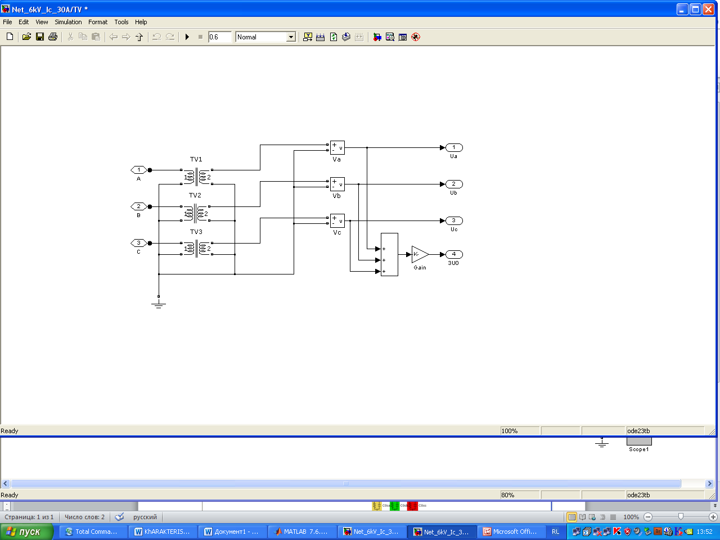
Task: Select output port 2 labeled Ub
Action: (x=454, y=184)
